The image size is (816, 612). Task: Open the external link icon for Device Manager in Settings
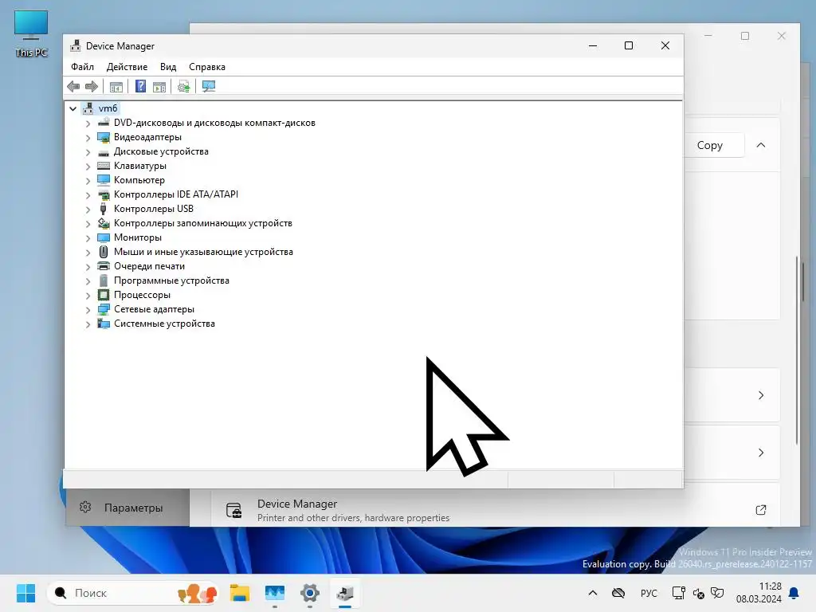point(761,510)
